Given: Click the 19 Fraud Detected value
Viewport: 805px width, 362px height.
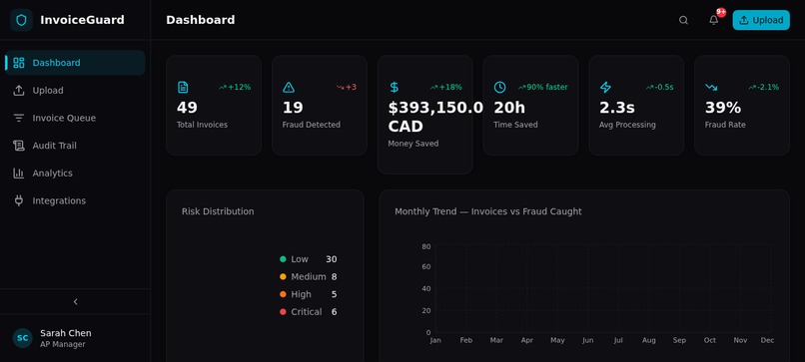Looking at the screenshot, I should click(x=293, y=108).
